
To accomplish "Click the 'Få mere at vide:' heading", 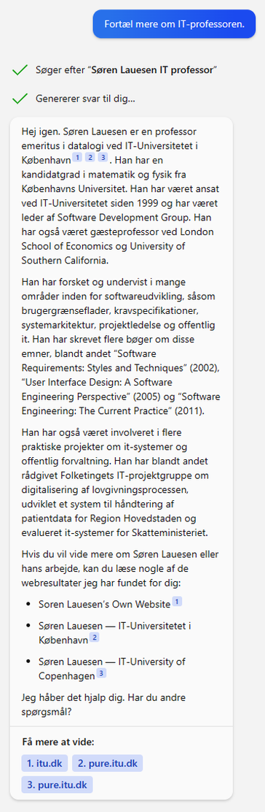I will pyautogui.click(x=58, y=742).
